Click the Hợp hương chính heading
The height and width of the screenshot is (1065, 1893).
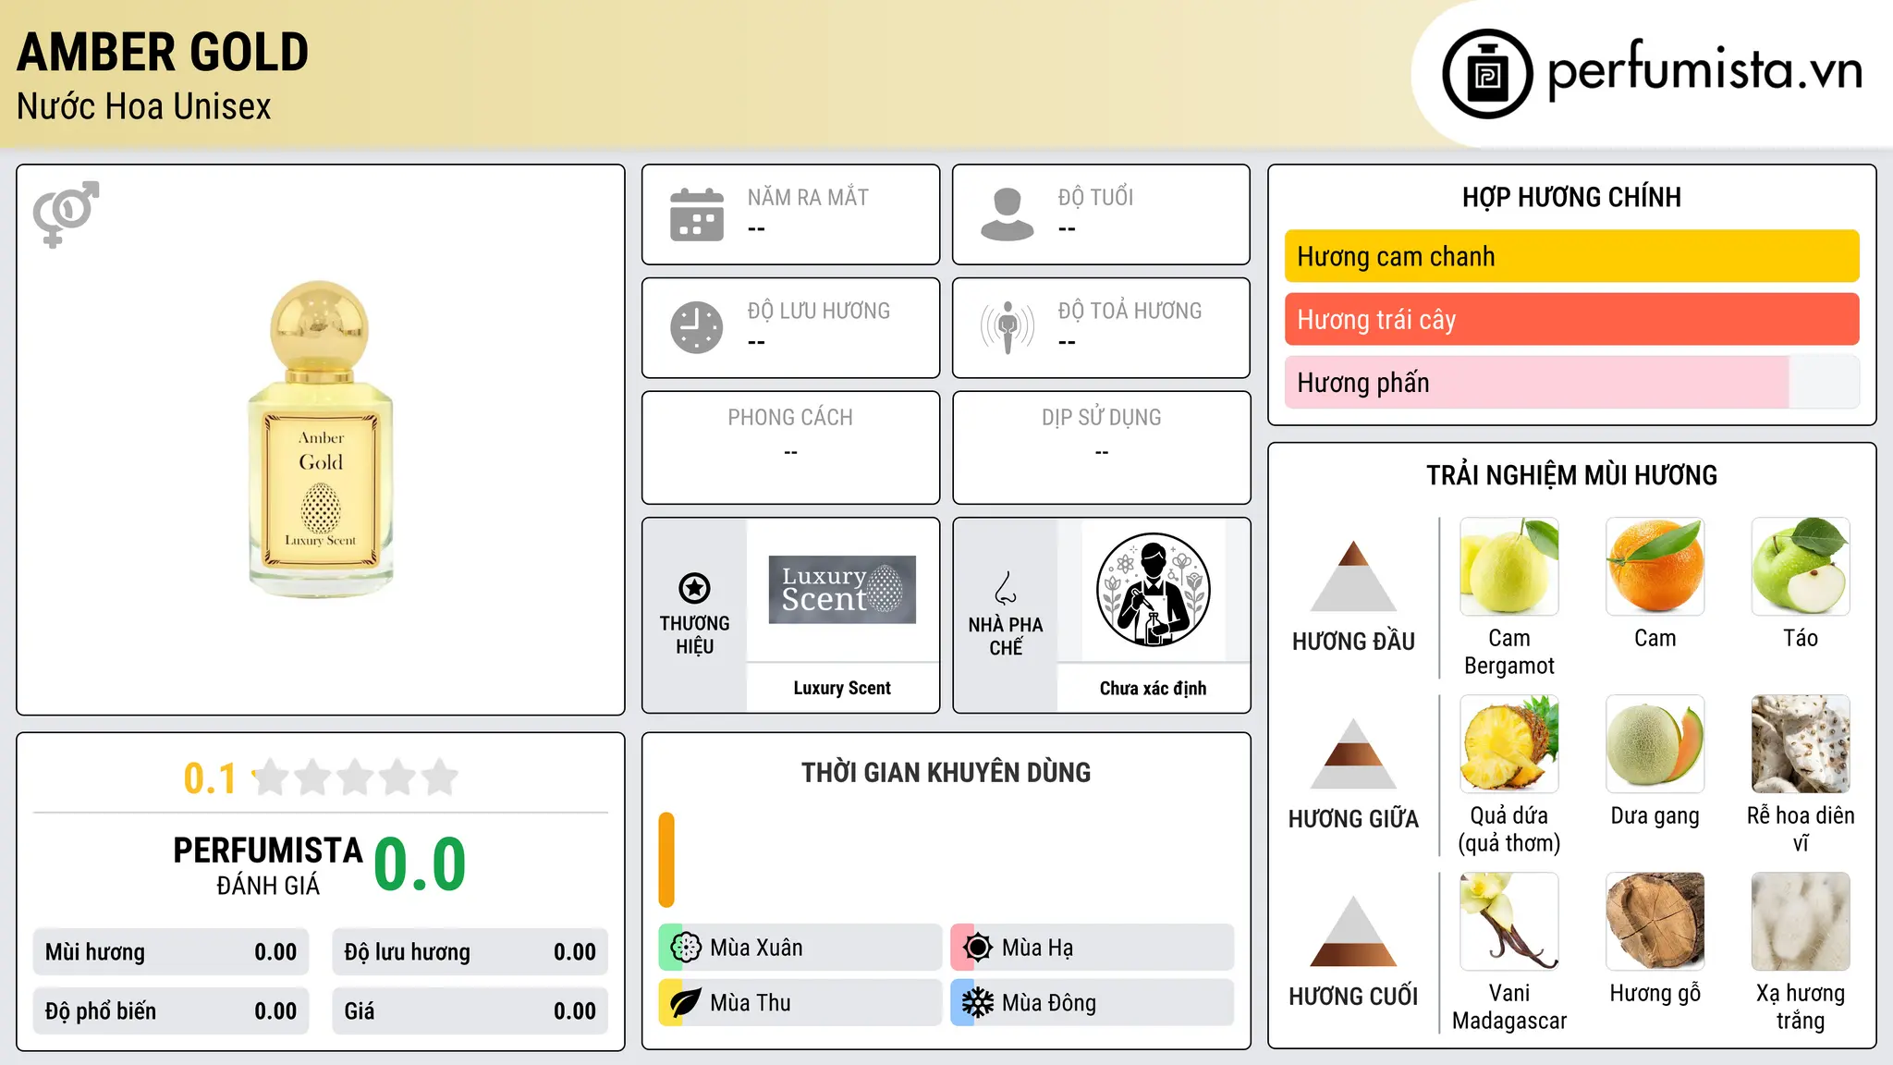(x=1571, y=197)
